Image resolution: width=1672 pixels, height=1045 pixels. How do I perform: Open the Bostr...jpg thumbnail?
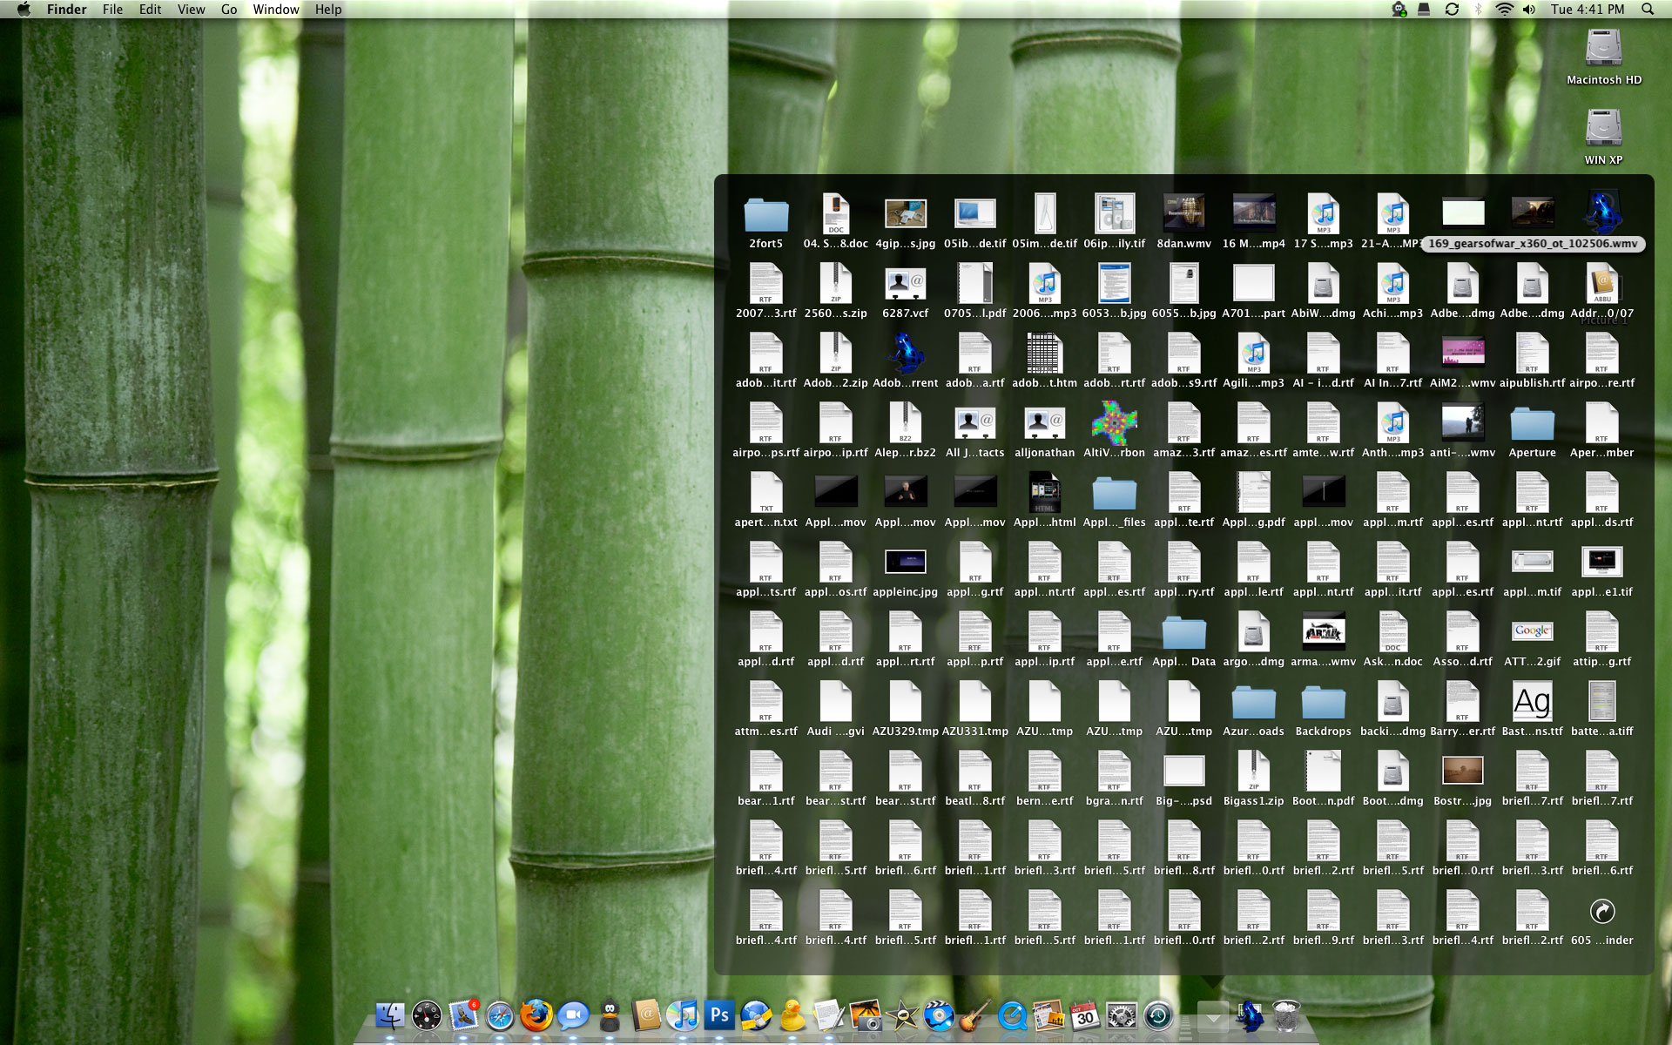coord(1462,772)
